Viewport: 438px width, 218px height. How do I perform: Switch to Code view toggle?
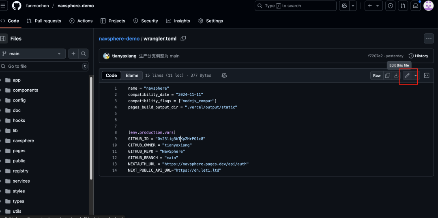111,76
